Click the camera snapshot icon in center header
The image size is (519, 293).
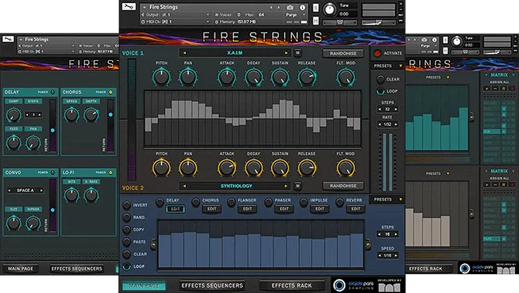point(290,7)
